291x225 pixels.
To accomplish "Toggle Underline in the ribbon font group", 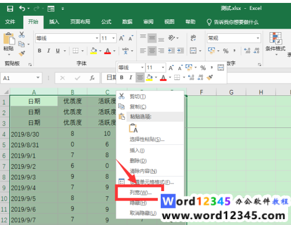I will click(58, 51).
